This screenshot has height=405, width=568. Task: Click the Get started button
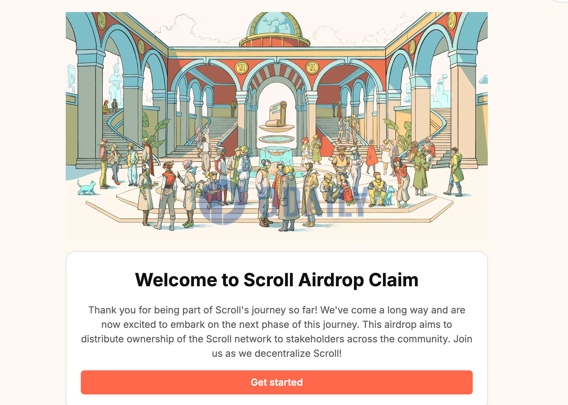tap(276, 382)
